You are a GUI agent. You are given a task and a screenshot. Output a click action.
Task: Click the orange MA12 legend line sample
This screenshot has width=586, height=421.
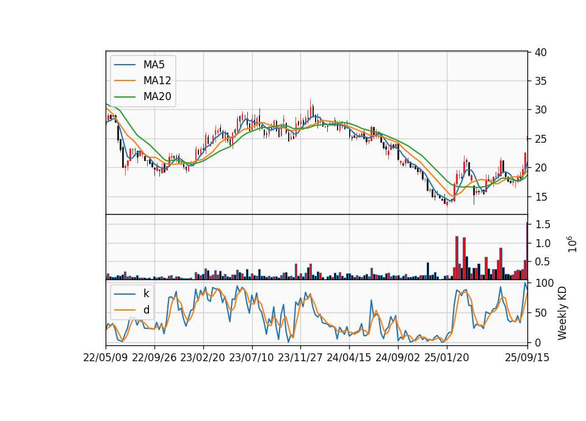(x=125, y=81)
